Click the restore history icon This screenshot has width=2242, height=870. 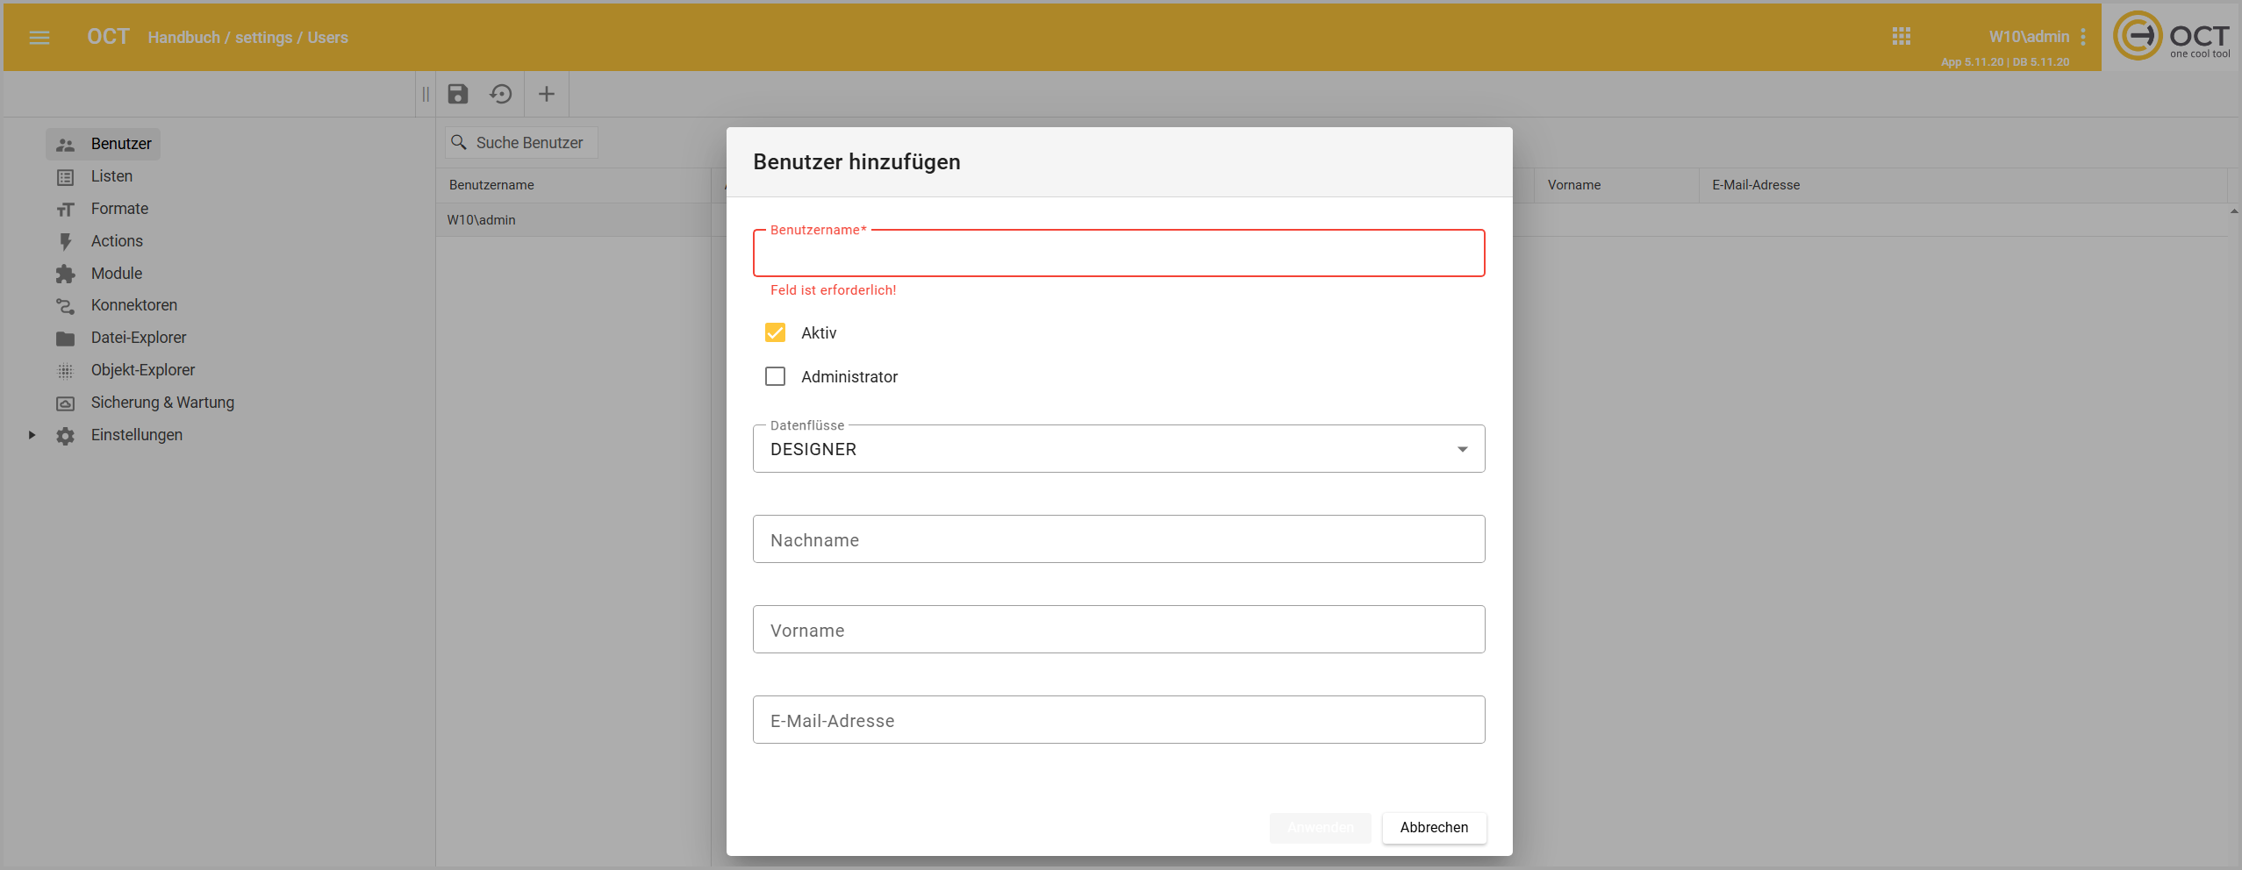point(501,94)
